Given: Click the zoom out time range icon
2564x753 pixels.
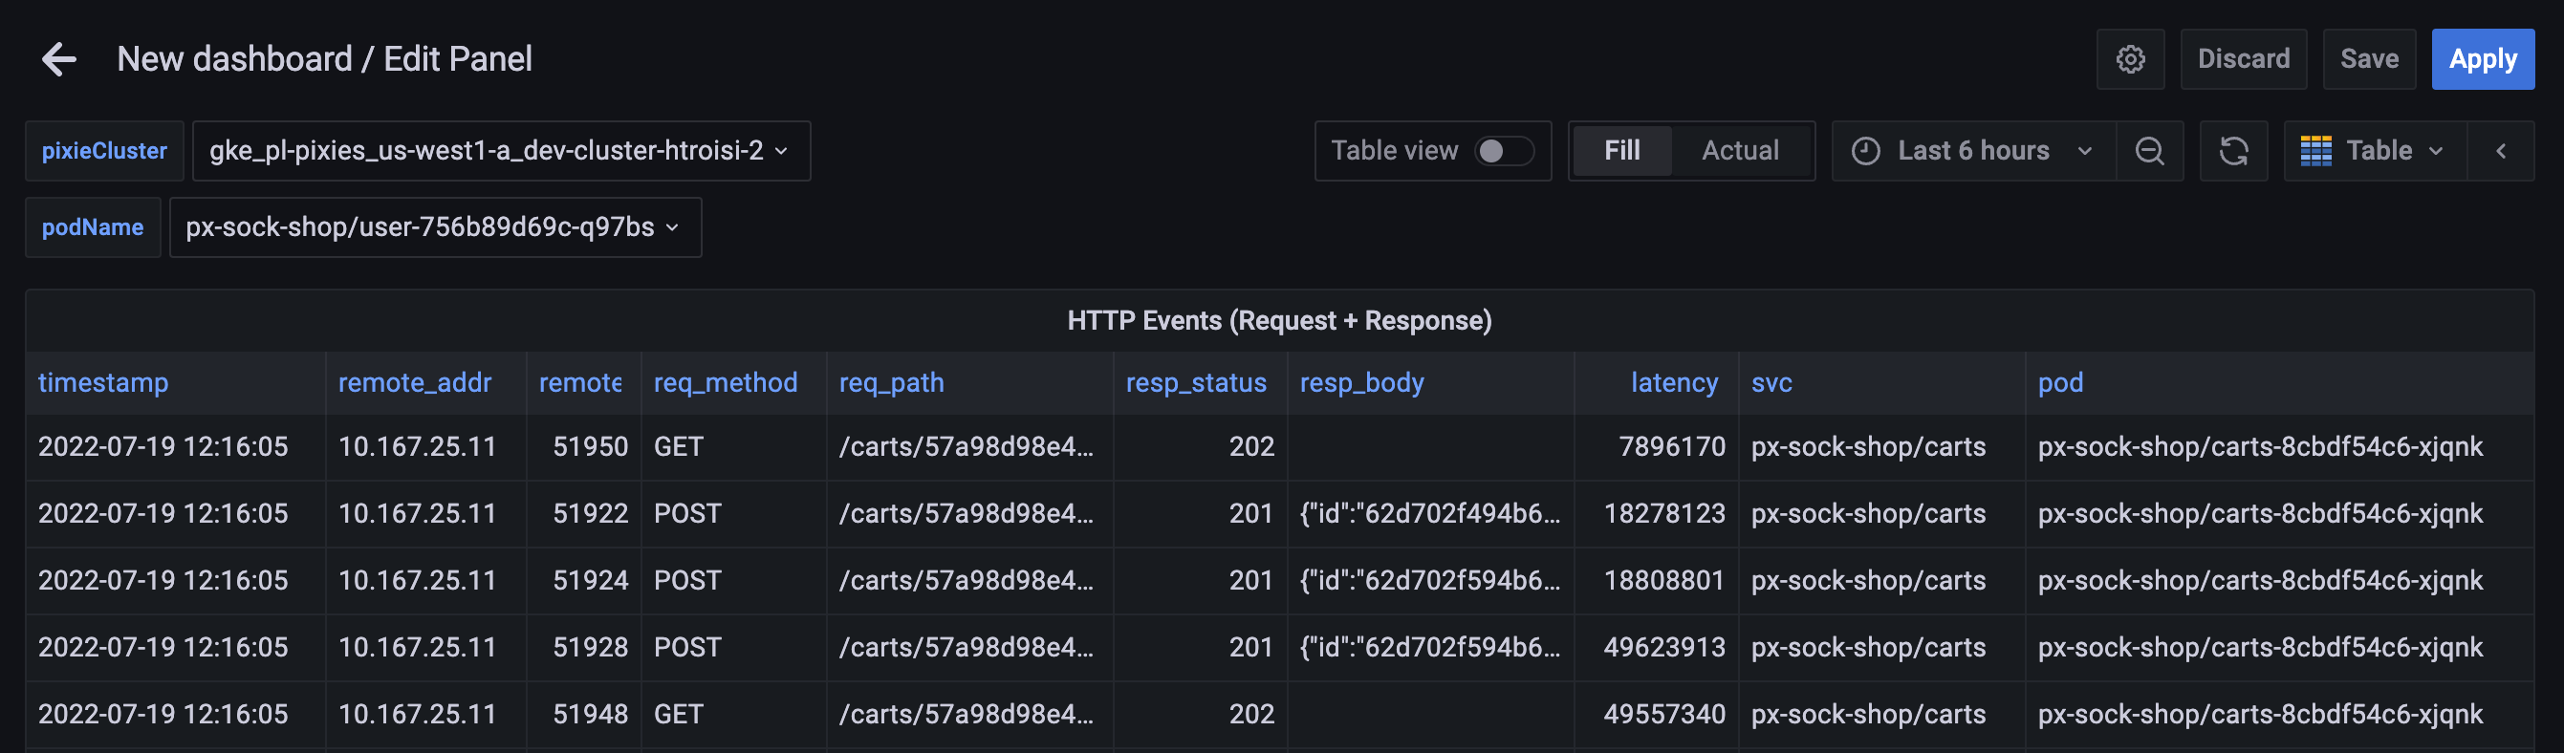Looking at the screenshot, I should click(x=2149, y=151).
